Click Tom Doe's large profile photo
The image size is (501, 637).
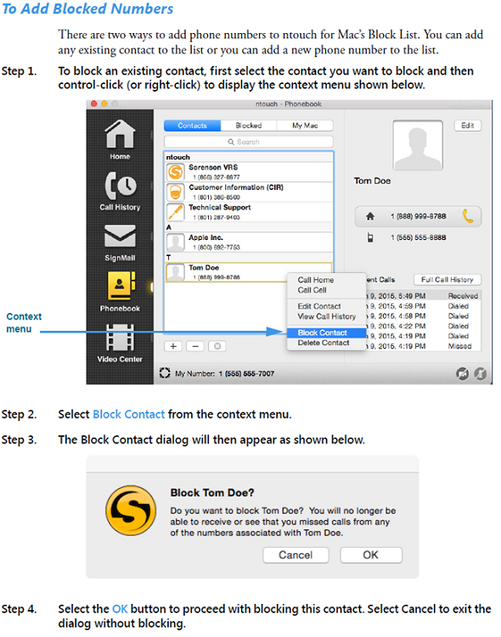click(x=418, y=145)
